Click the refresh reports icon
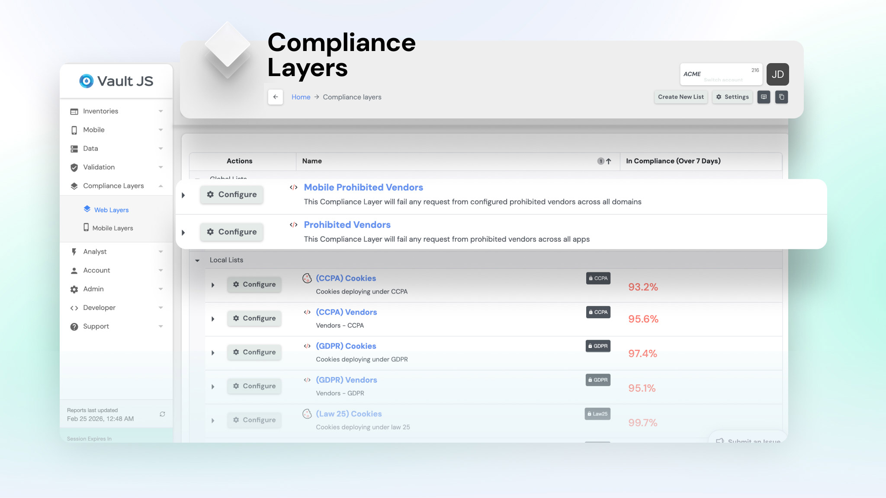 point(162,414)
